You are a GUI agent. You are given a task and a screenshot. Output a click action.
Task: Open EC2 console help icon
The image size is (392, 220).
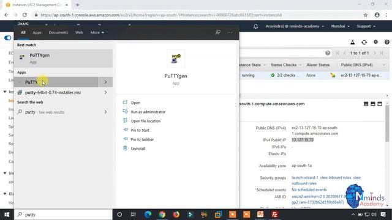386,42
